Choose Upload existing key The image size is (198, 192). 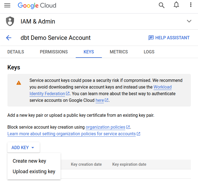(34, 172)
